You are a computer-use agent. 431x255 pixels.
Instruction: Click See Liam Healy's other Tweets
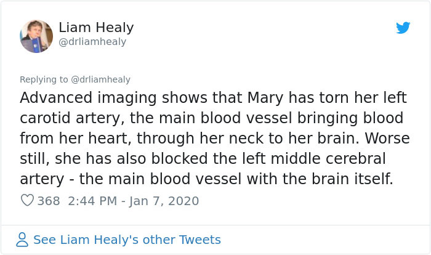pos(126,240)
